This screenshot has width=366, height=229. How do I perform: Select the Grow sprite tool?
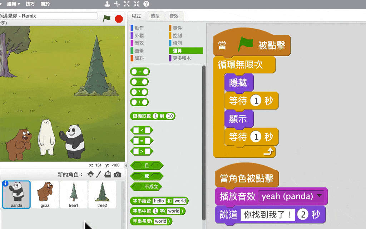point(127,4)
